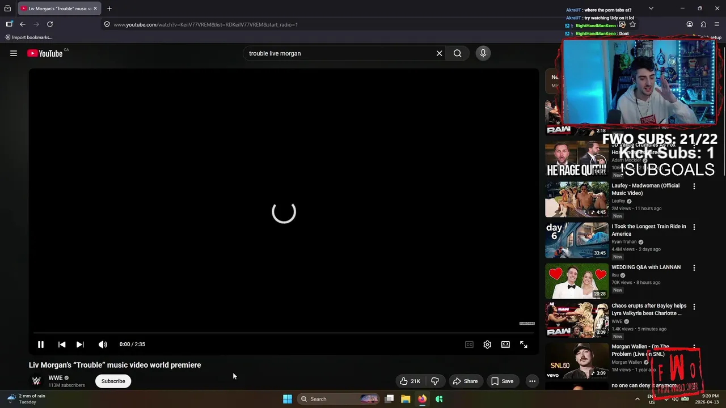Open the HE RAGE QUIT video thumbnail
This screenshot has height=408, width=726.
click(x=577, y=159)
